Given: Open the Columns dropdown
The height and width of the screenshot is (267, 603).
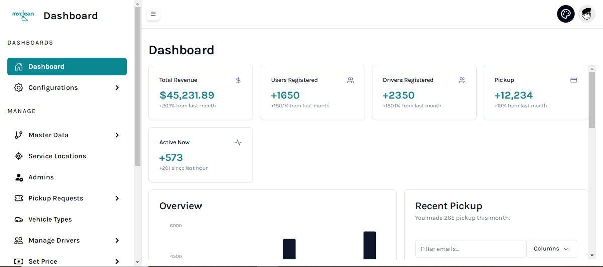Looking at the screenshot, I should pyautogui.click(x=551, y=249).
